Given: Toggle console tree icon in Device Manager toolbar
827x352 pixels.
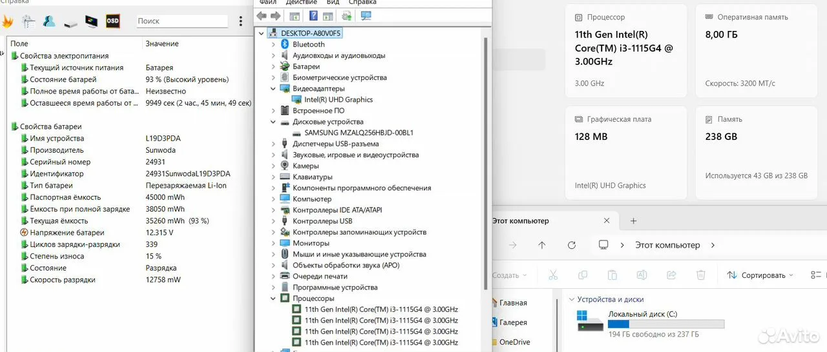Looking at the screenshot, I should tap(295, 15).
